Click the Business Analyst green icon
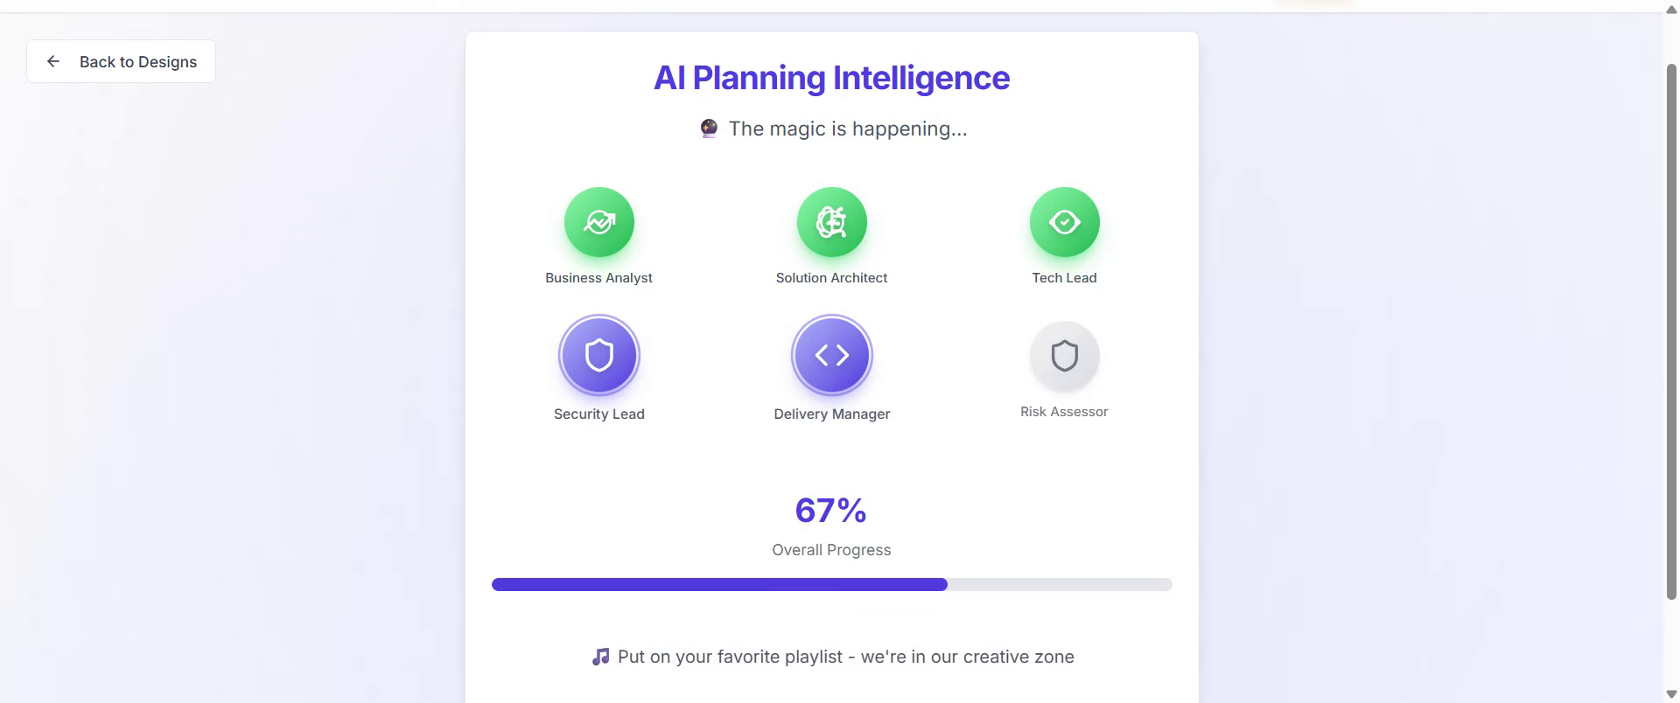The image size is (1680, 703). (x=599, y=222)
